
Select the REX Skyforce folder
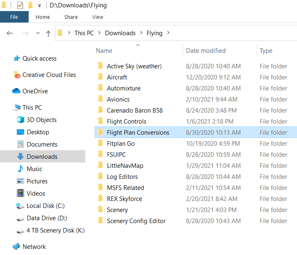(196, 199)
